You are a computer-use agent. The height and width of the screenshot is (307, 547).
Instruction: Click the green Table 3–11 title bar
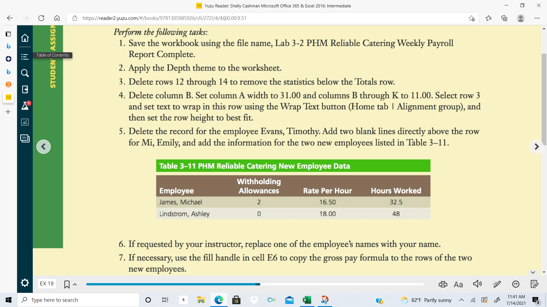[293, 166]
